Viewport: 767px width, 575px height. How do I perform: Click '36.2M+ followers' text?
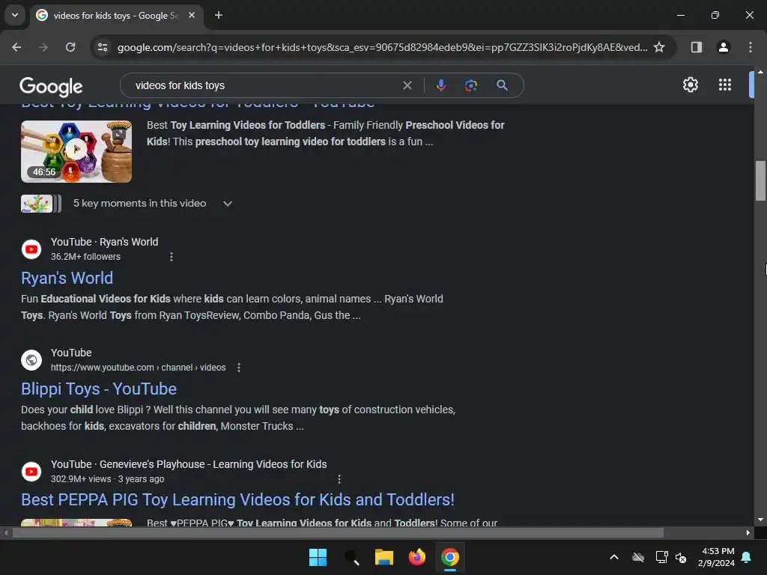click(85, 257)
